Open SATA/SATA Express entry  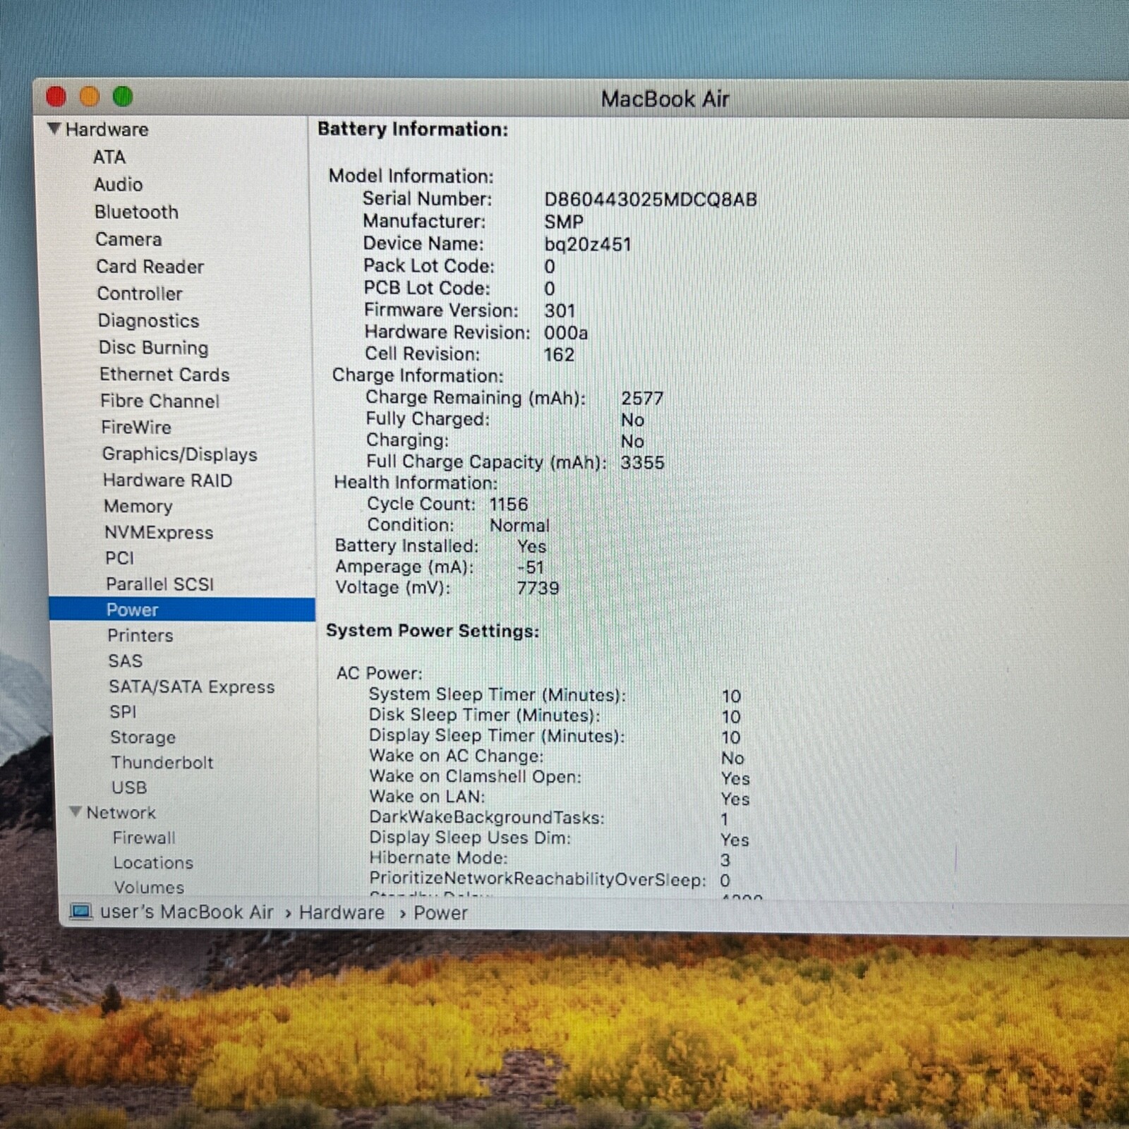click(x=192, y=687)
